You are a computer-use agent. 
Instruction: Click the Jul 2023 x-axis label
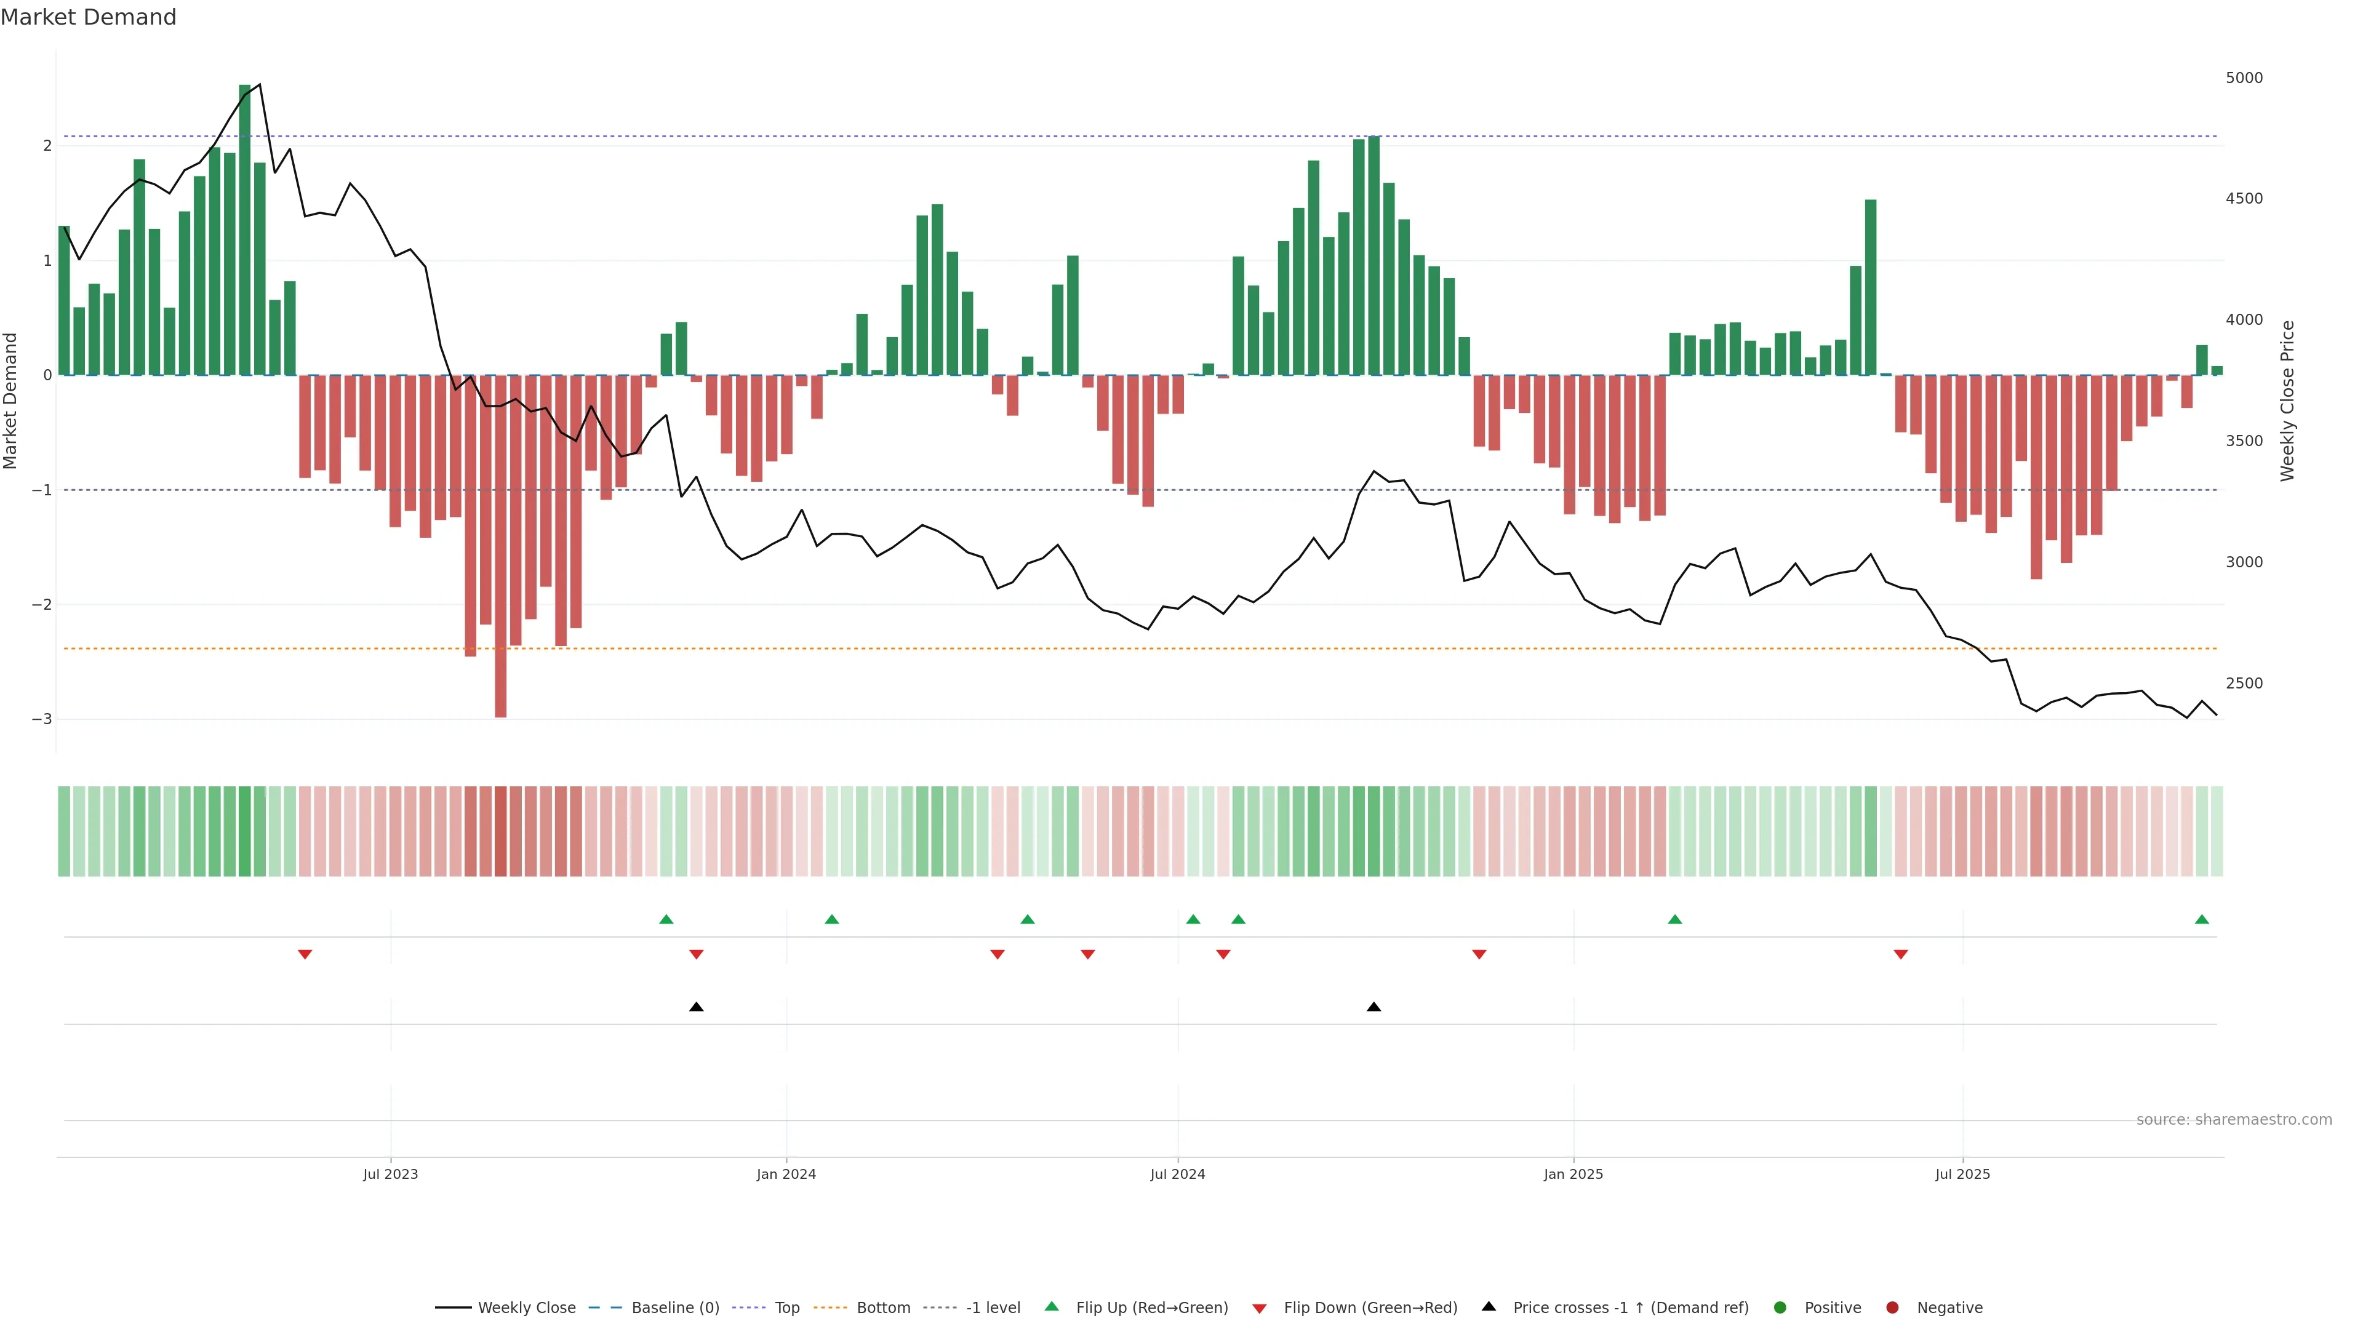pyautogui.click(x=390, y=1174)
